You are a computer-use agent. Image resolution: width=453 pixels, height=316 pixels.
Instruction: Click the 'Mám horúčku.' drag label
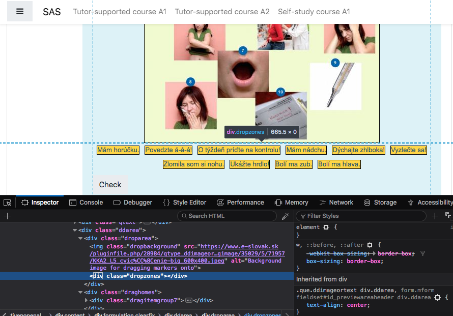[118, 150]
